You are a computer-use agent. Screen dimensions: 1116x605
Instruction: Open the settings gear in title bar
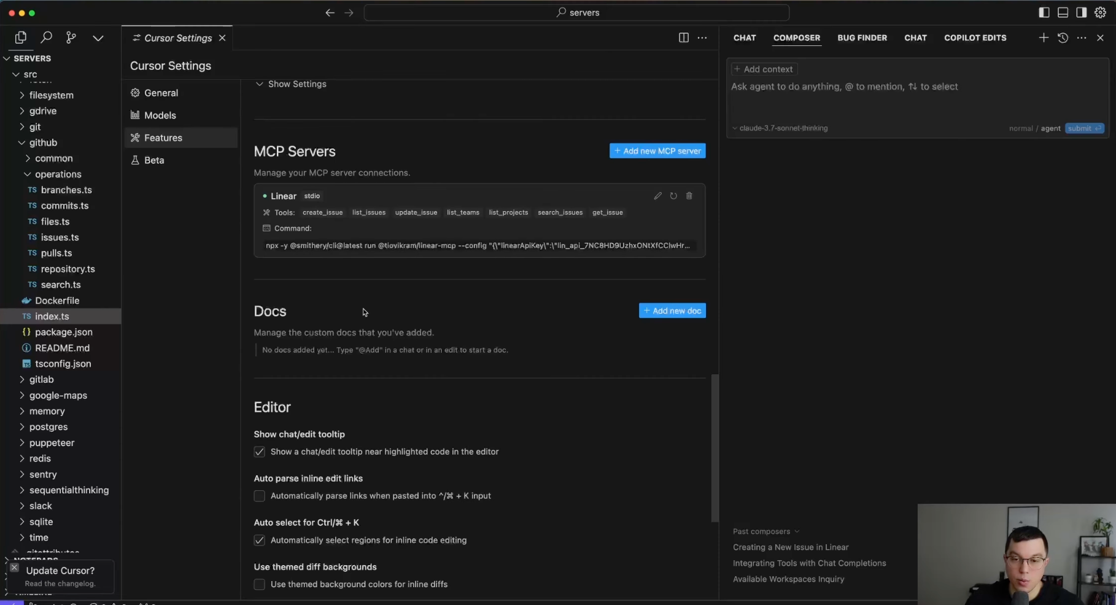(x=1100, y=12)
